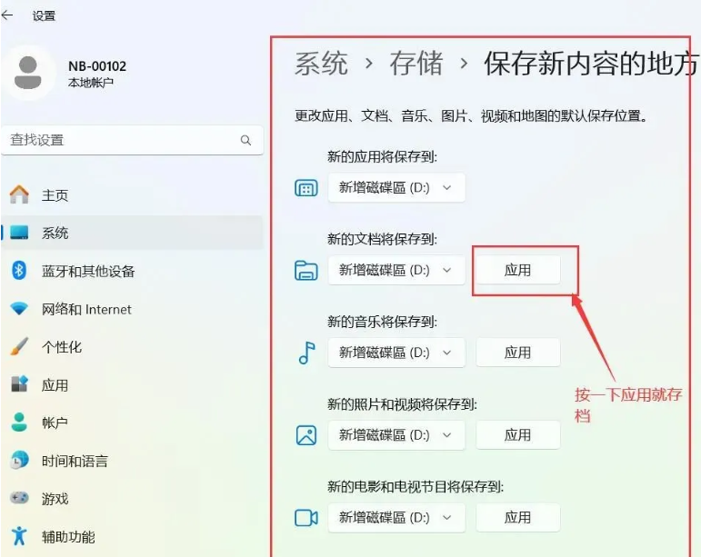Click the accessibility figure icon
The width and height of the screenshot is (701, 557).
(19, 536)
